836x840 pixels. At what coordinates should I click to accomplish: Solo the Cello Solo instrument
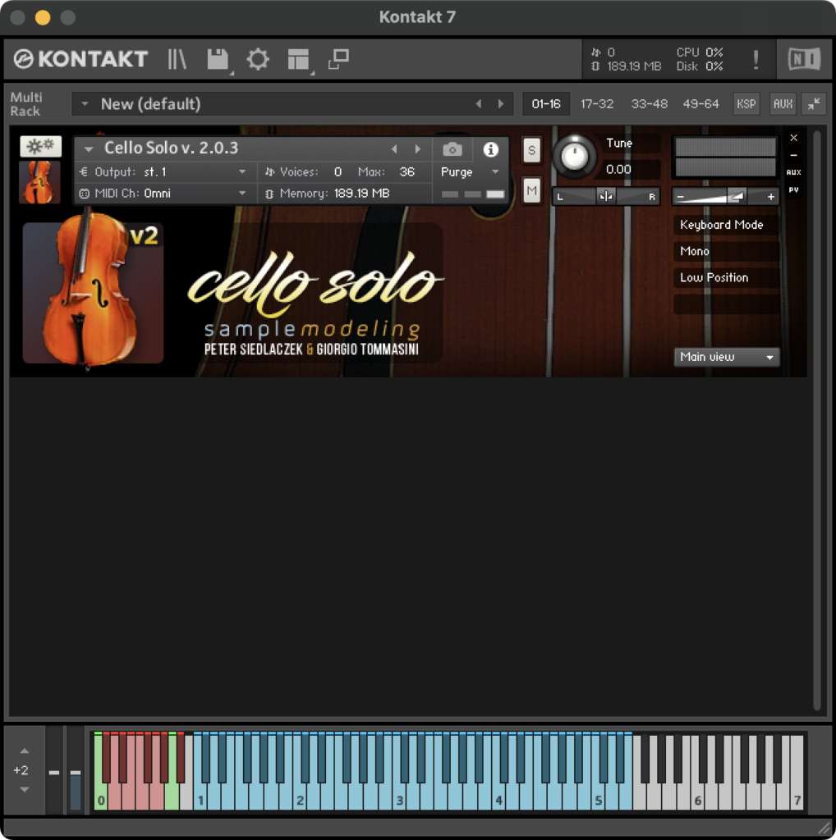tap(531, 150)
